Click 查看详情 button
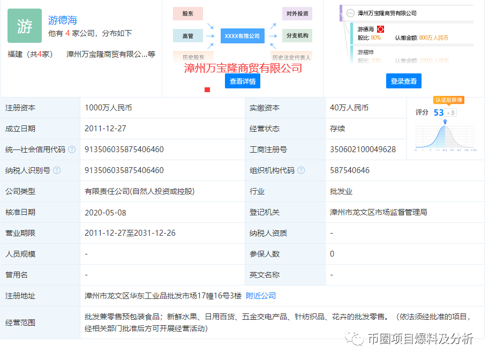 pos(243,81)
